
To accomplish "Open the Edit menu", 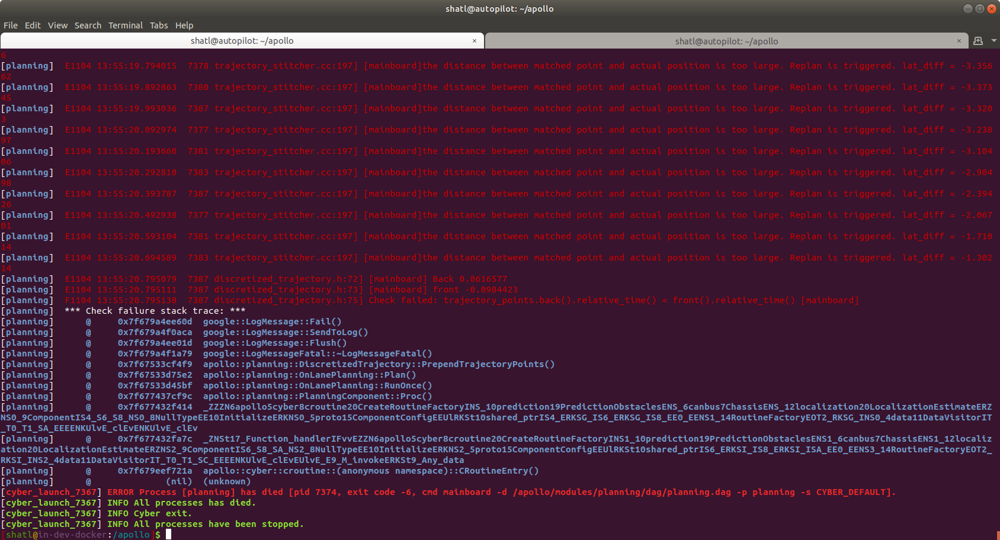I will point(33,25).
